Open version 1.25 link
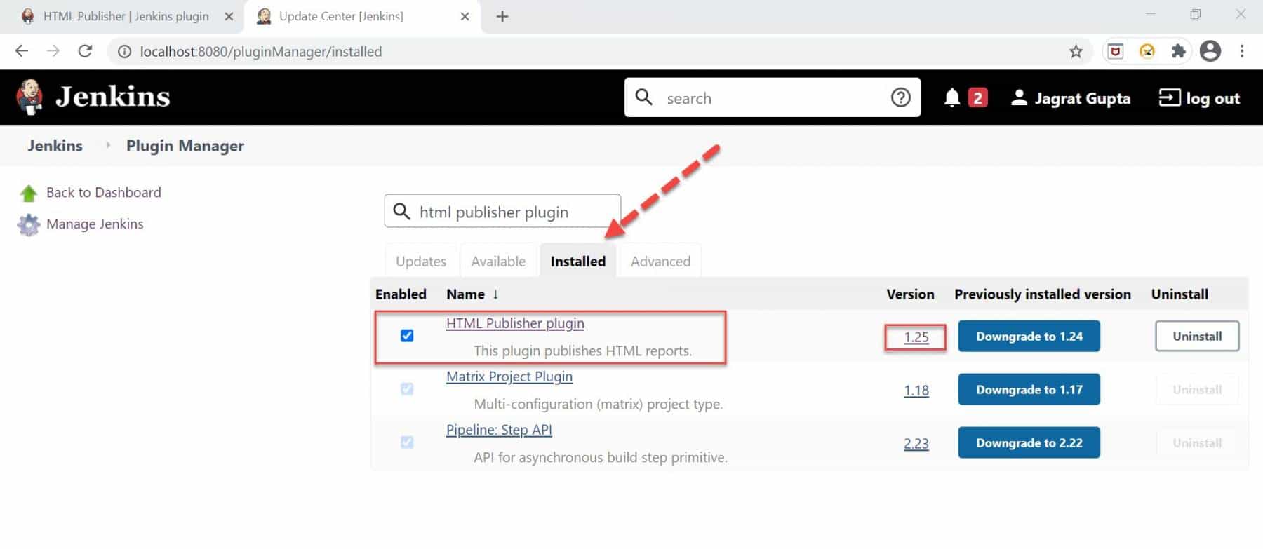The width and height of the screenshot is (1263, 549). click(916, 337)
